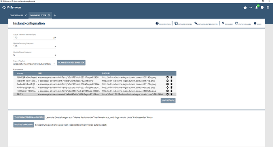This screenshot has height=147, width=273.
Task: Open settings gear for Radio Hochstift row
Action: tap(167, 84)
